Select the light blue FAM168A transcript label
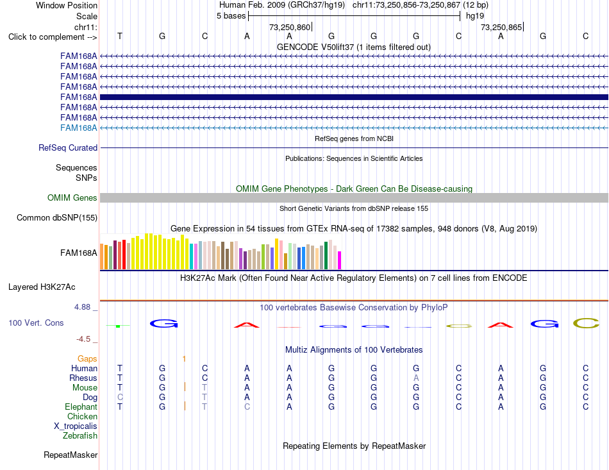 [x=78, y=128]
